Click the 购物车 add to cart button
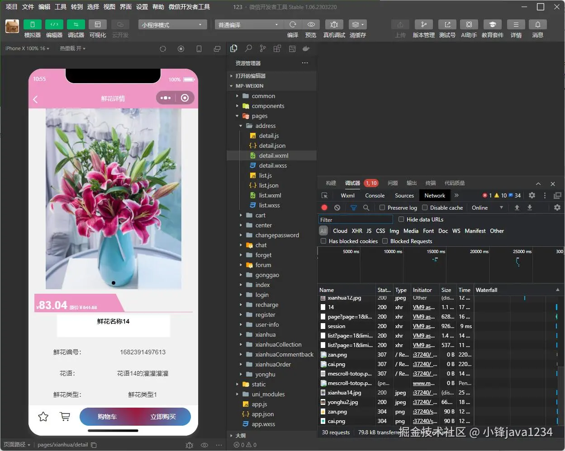 [x=107, y=417]
